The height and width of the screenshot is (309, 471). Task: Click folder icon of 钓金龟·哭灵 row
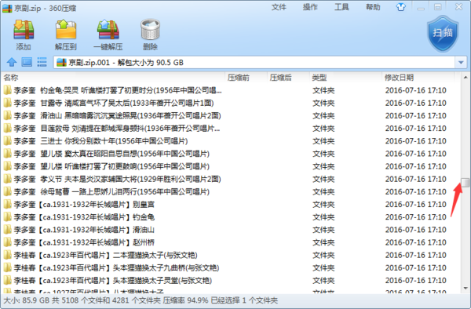coord(8,90)
